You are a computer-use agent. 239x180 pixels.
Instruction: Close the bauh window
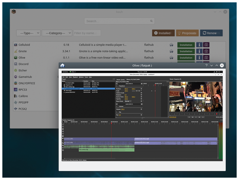point(225,12)
